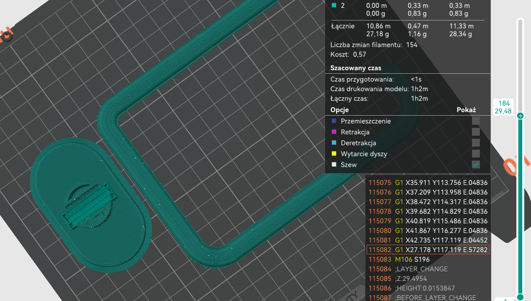Uncheck the Szew visibility checkbox
This screenshot has height=301, width=531.
click(476, 164)
